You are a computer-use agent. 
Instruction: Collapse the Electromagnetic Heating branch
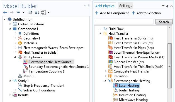[x=105, y=81]
